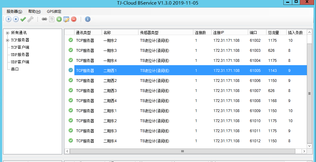This screenshot has height=162, width=316.
Task: Open the 服务器(S) menu
Action: [x=14, y=12]
